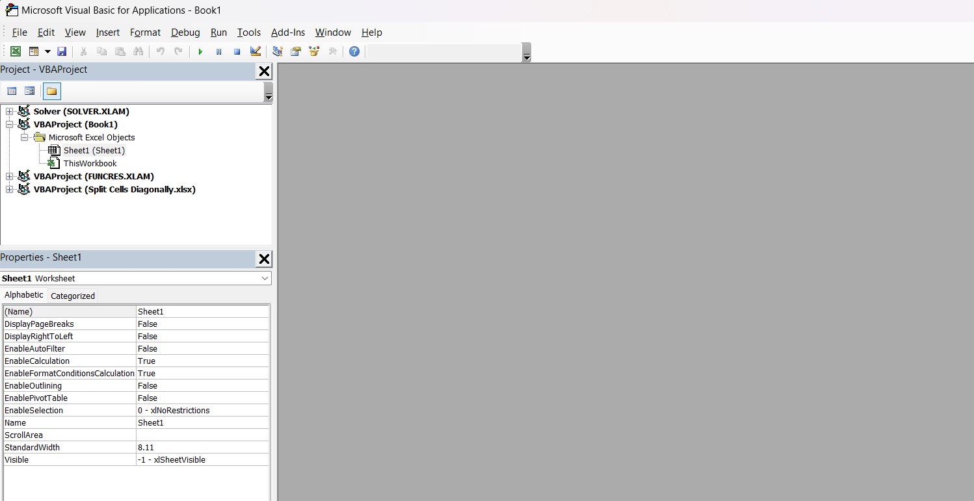974x501 pixels.
Task: Select ThisWorkbook in project tree
Action: pos(90,163)
